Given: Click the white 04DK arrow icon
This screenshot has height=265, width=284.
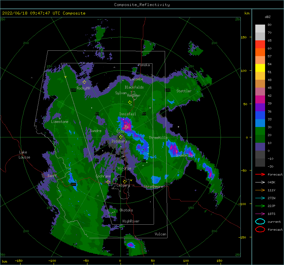Looking at the screenshot, I should tap(260, 182).
